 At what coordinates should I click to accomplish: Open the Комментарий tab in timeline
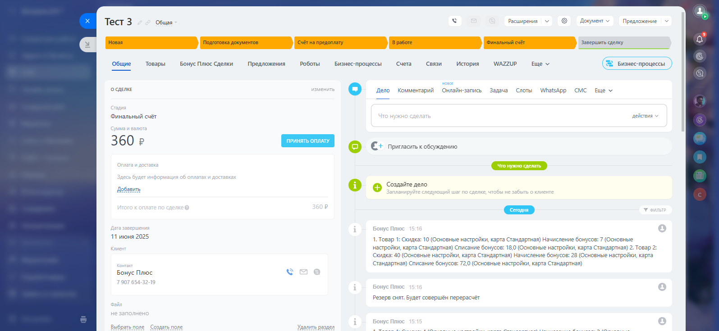pos(415,91)
